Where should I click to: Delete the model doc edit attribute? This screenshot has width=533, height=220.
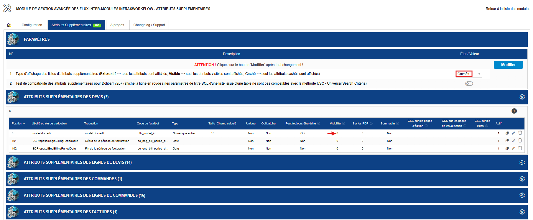coord(520,133)
